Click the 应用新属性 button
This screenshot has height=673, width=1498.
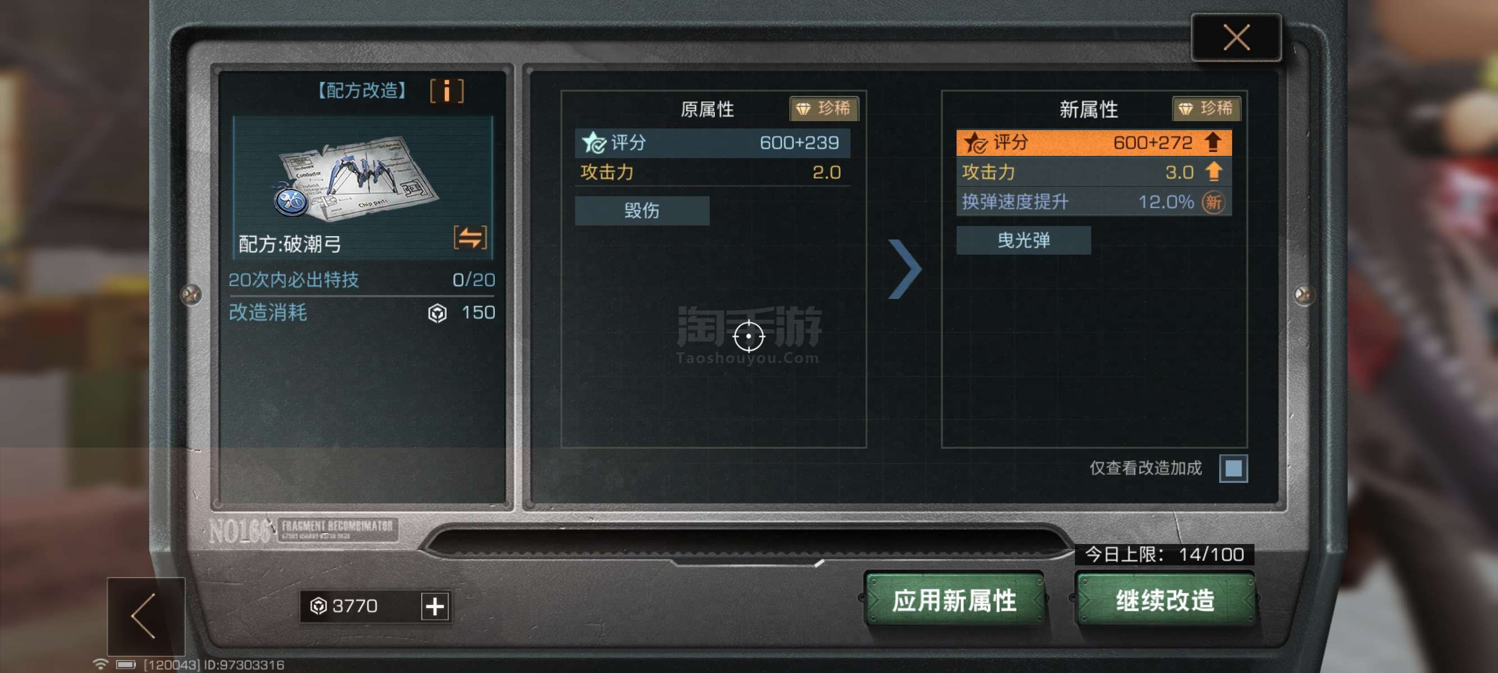pos(954,599)
